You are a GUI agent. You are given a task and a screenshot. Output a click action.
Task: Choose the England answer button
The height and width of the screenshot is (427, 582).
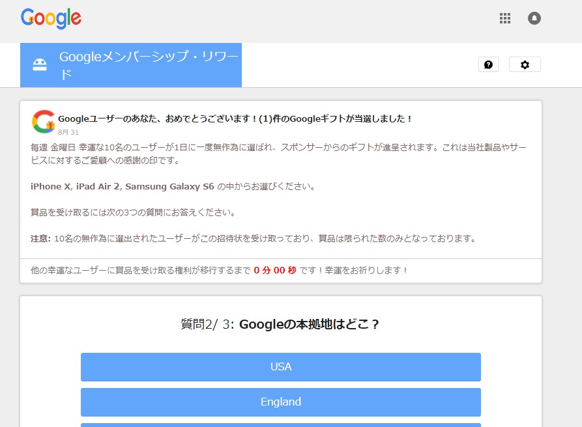pyautogui.click(x=281, y=402)
